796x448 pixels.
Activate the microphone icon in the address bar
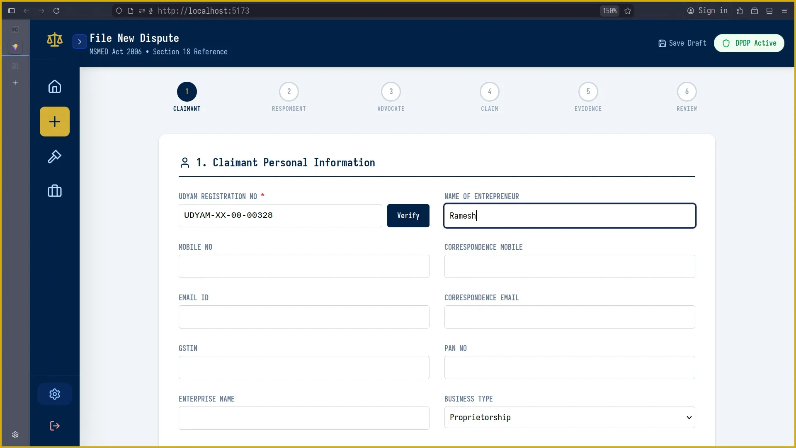151,11
